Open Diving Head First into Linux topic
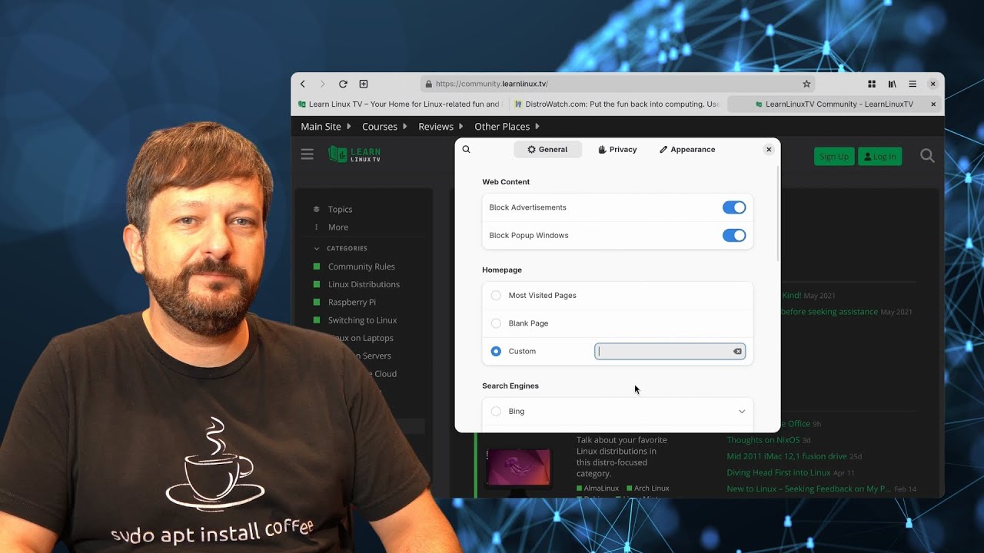This screenshot has width=984, height=553. pos(779,472)
